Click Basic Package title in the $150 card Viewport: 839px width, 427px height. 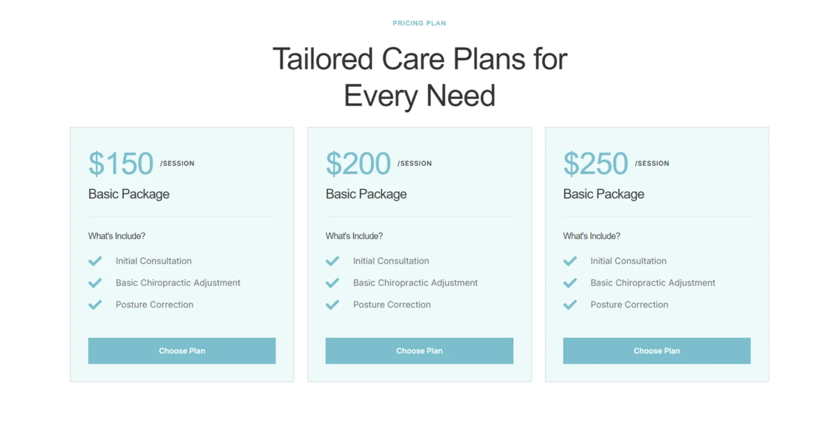129,194
